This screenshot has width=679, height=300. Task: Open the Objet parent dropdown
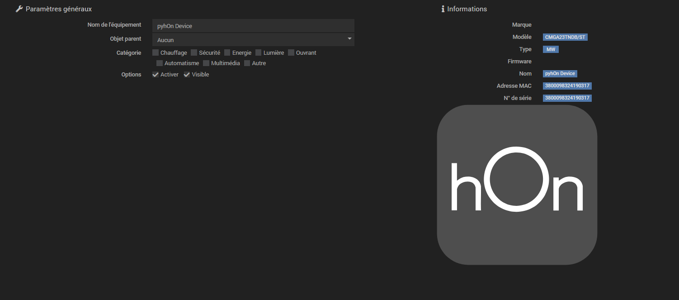(253, 40)
